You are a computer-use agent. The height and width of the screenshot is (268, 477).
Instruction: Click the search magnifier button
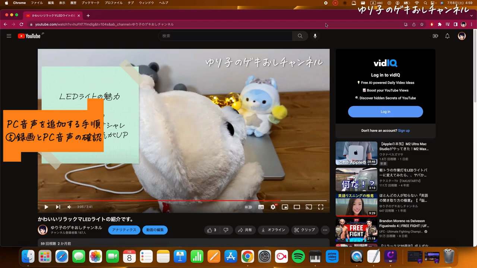click(300, 36)
